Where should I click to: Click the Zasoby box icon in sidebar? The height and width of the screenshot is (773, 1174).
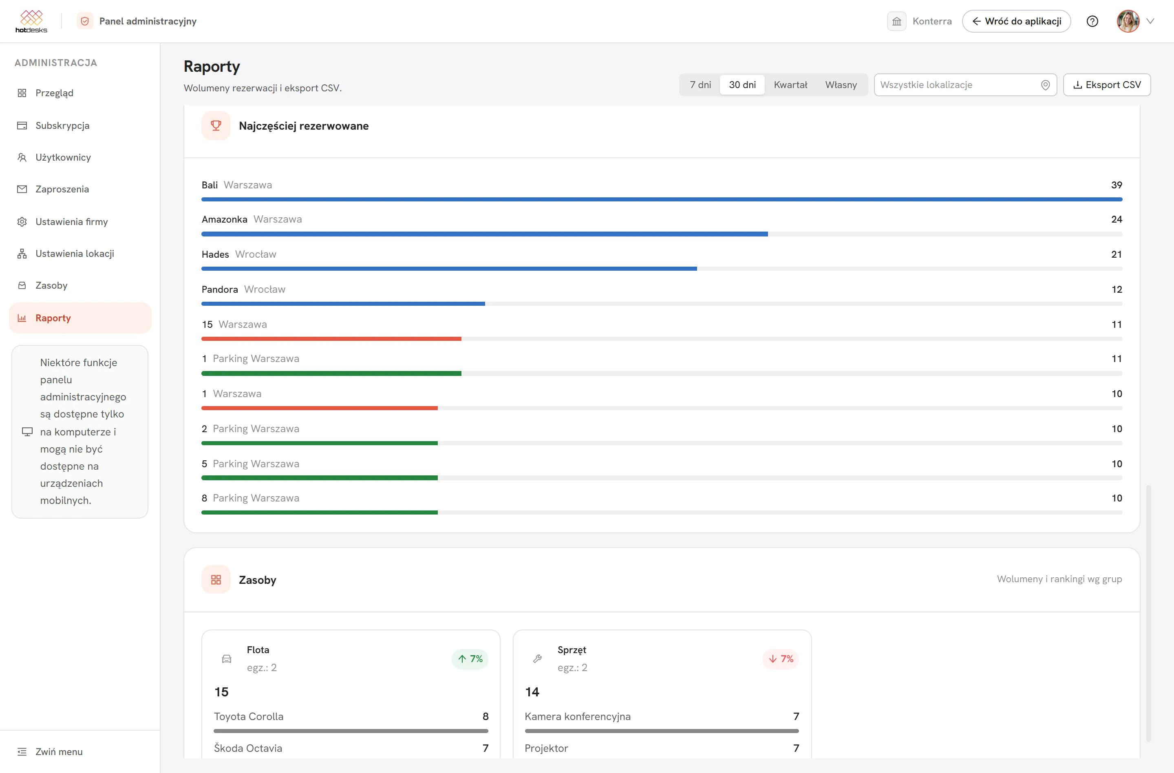[x=22, y=286]
